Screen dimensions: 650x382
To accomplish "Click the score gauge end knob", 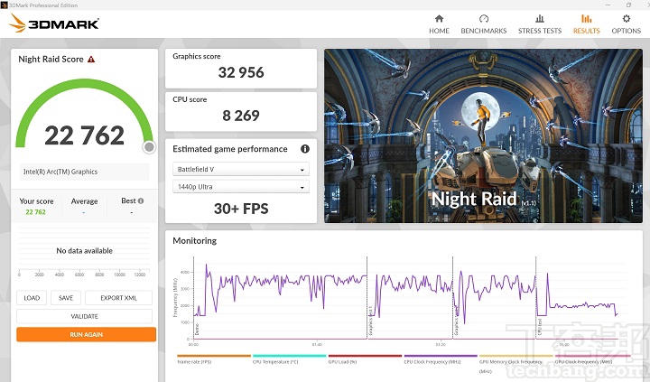I will point(149,147).
